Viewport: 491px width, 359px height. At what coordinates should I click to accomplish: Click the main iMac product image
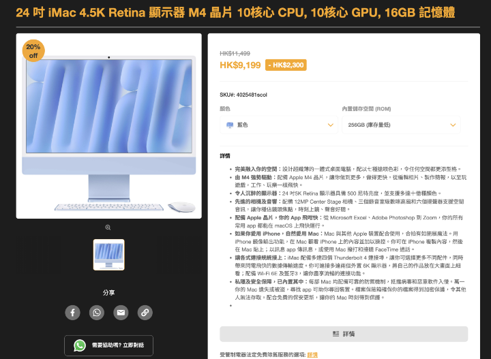click(x=109, y=126)
